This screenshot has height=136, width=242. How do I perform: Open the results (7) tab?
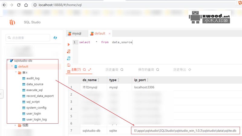76,70
